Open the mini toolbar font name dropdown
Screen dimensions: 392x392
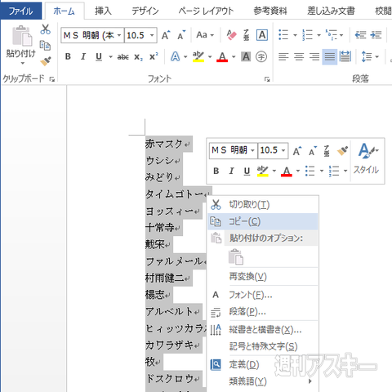pyautogui.click(x=252, y=150)
